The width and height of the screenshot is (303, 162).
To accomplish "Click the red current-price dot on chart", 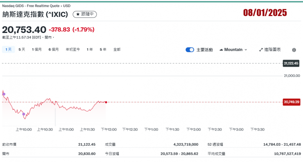I will point(106,102).
